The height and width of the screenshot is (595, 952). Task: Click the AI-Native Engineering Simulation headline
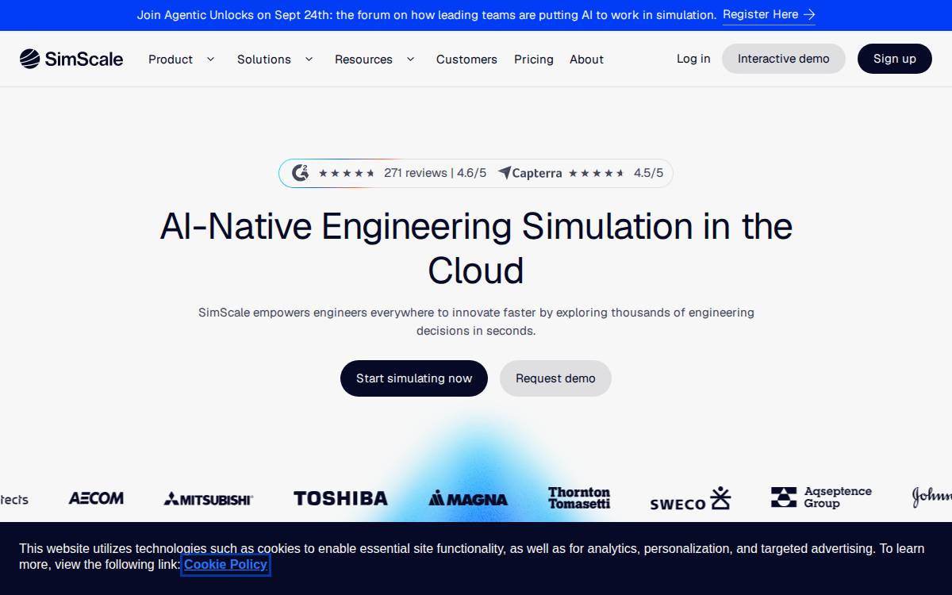click(x=476, y=248)
